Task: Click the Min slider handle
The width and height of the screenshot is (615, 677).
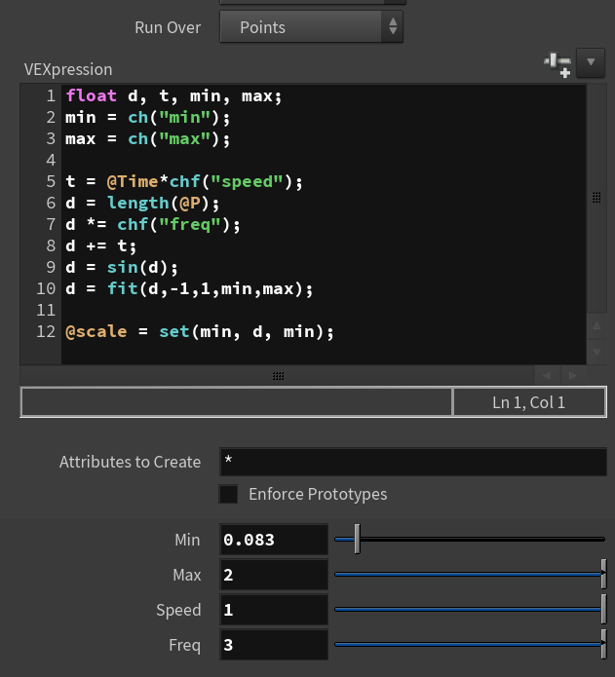Action: pos(357,539)
